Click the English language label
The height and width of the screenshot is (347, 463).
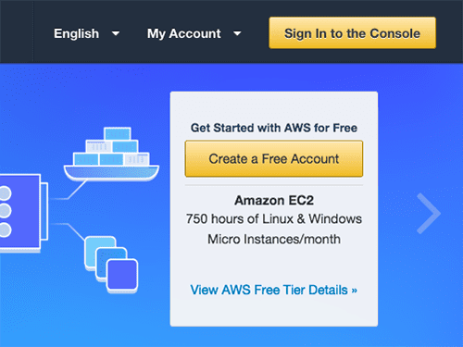(x=76, y=33)
